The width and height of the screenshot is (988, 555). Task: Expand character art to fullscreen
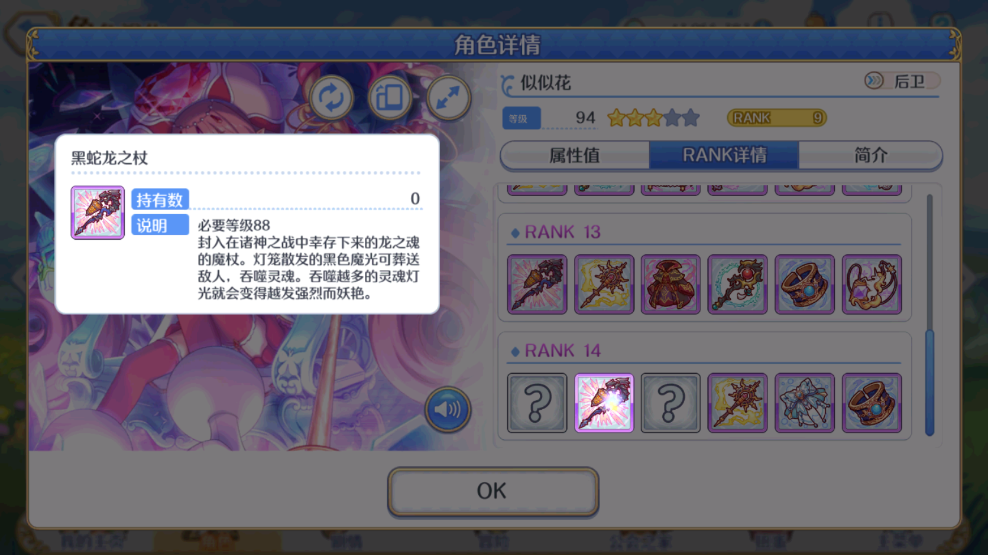coord(448,97)
